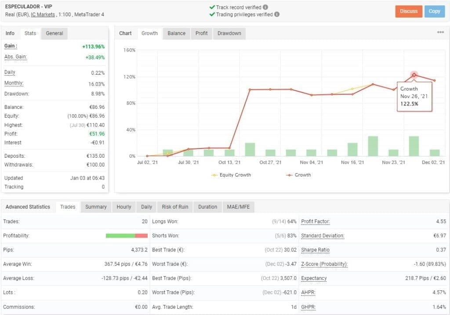Select the Info tab
The image size is (450, 315).
pos(10,33)
